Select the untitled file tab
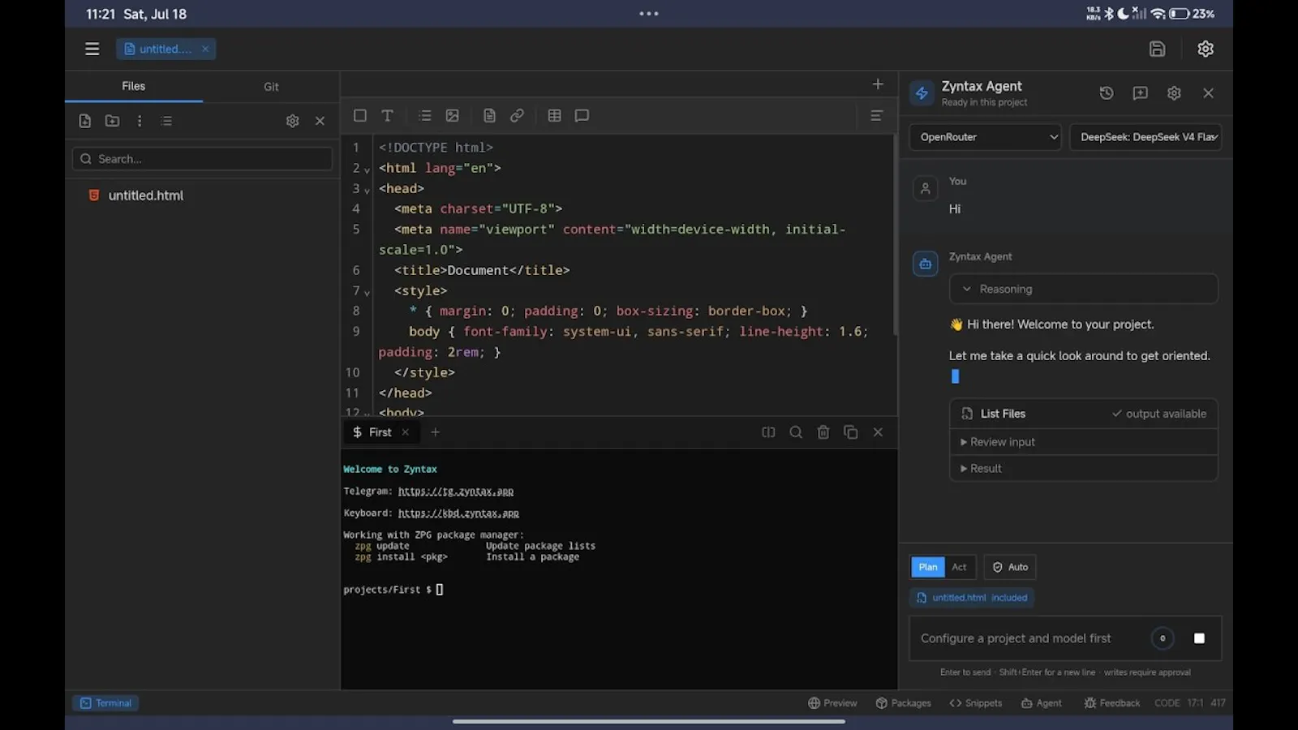This screenshot has width=1298, height=730. 165,49
